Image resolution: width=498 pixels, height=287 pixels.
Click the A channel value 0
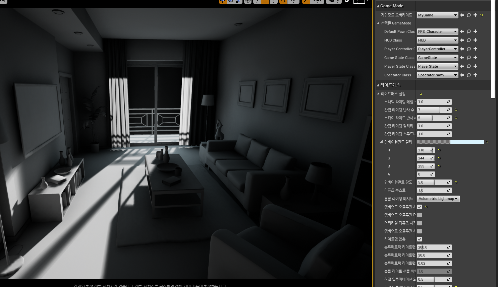[426, 174]
